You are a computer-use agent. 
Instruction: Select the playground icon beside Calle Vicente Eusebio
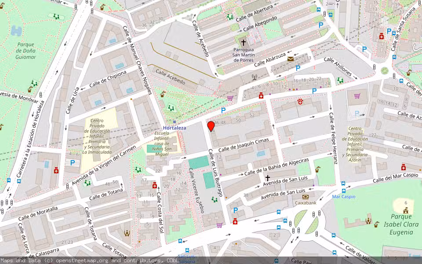[214, 200]
